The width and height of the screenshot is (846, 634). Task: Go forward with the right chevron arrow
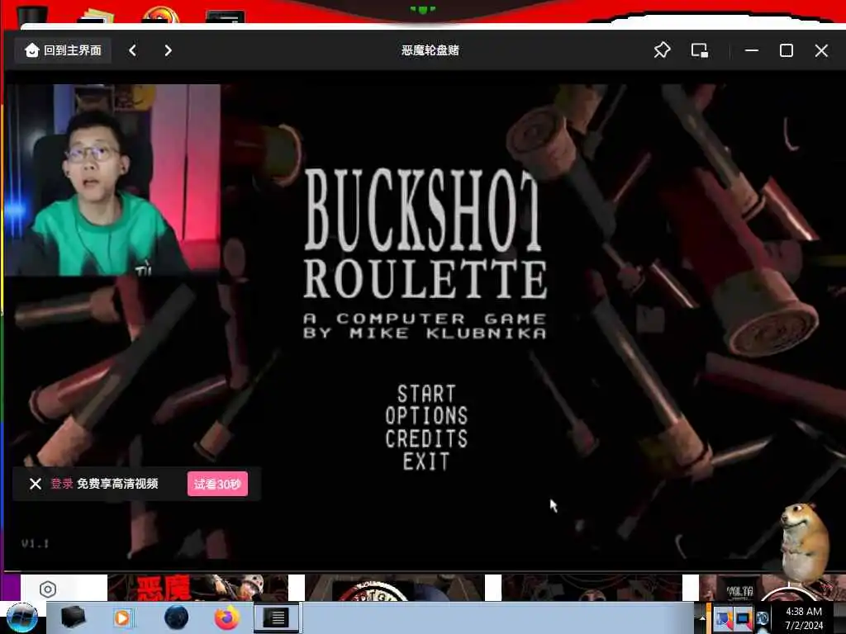168,50
